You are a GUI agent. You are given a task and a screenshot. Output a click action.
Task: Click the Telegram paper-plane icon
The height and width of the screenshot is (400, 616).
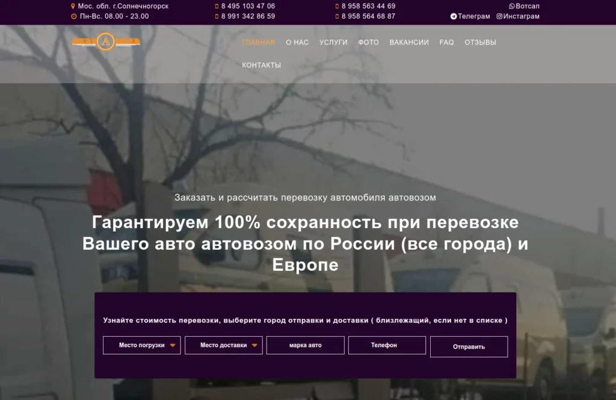click(x=454, y=16)
